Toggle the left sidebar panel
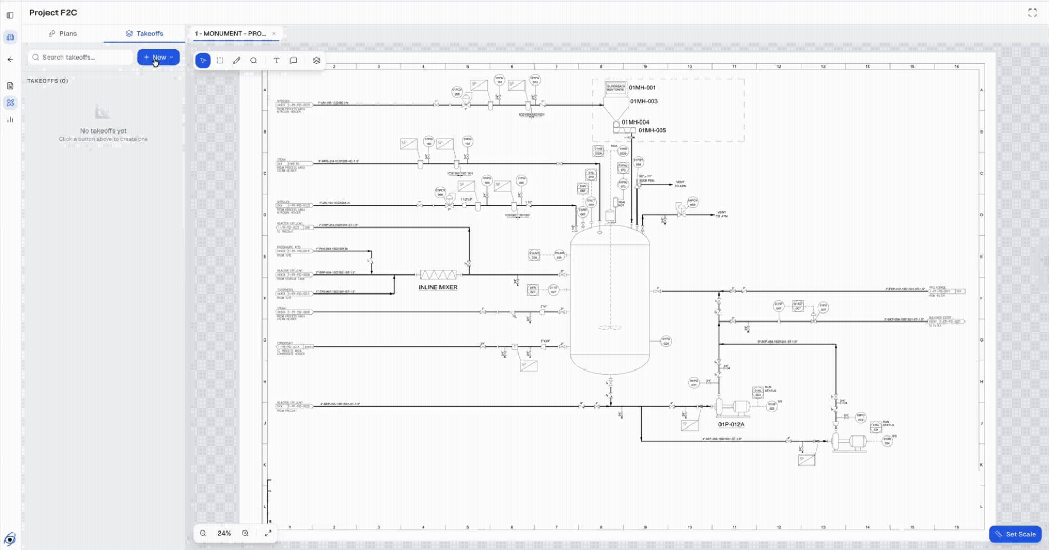This screenshot has height=550, width=1049. click(10, 15)
